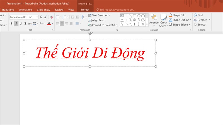Open the font size 60 dropdown
This screenshot has width=223, height=125.
point(37,17)
